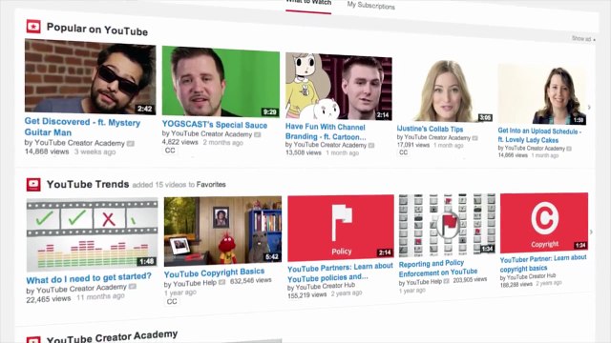This screenshot has height=343, width=611.
Task: Play the cartoon Channel Branding thumbnail
Action: click(339, 87)
